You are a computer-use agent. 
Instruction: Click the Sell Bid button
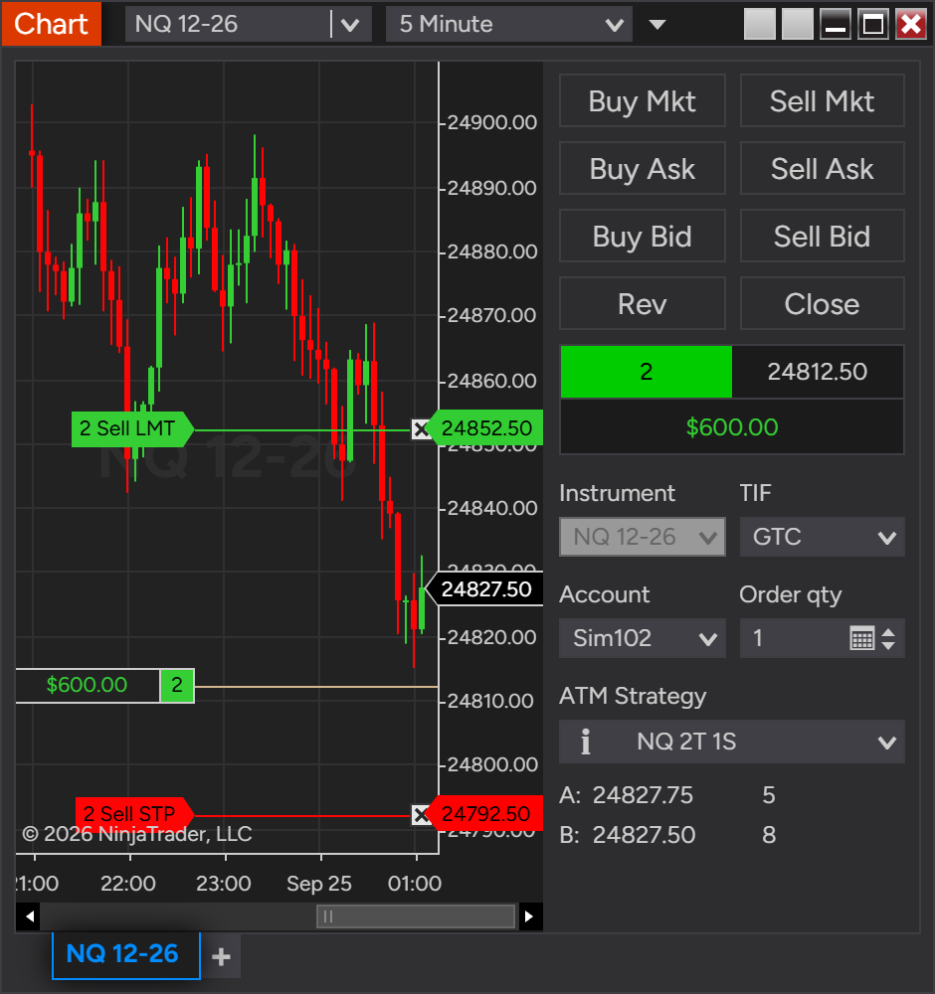coord(822,237)
